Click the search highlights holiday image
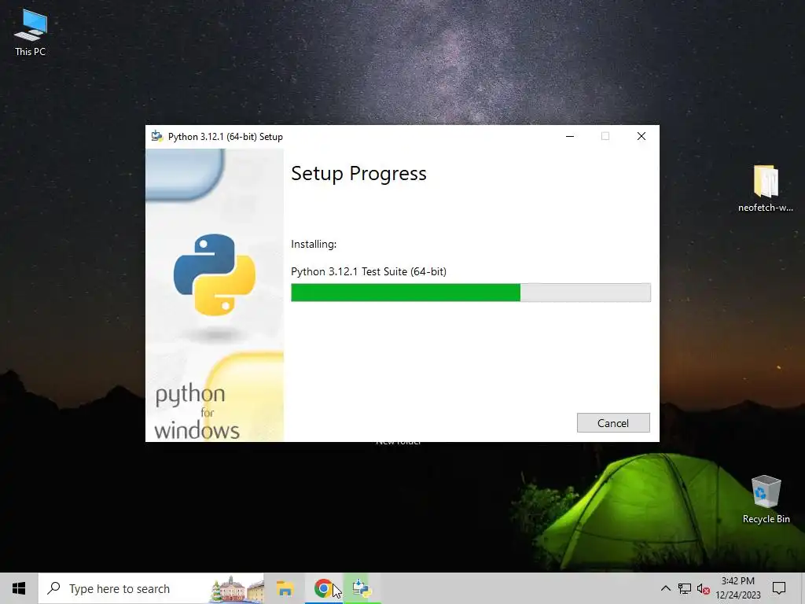This screenshot has height=604, width=805. pyautogui.click(x=237, y=589)
